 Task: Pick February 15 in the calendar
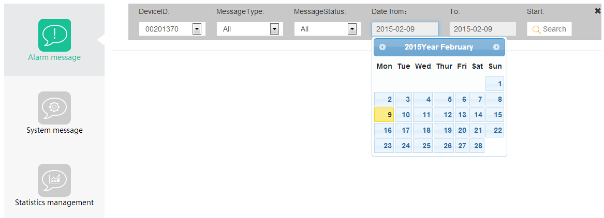(x=495, y=115)
